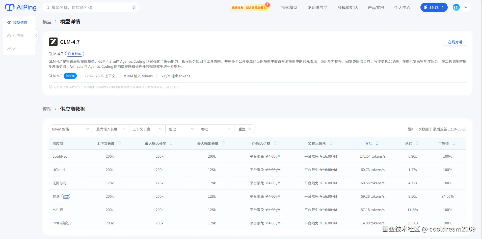Click the ￥0/M 输出 tokens text
Image resolution: width=482 pixels, height=239 pixels.
176,76
